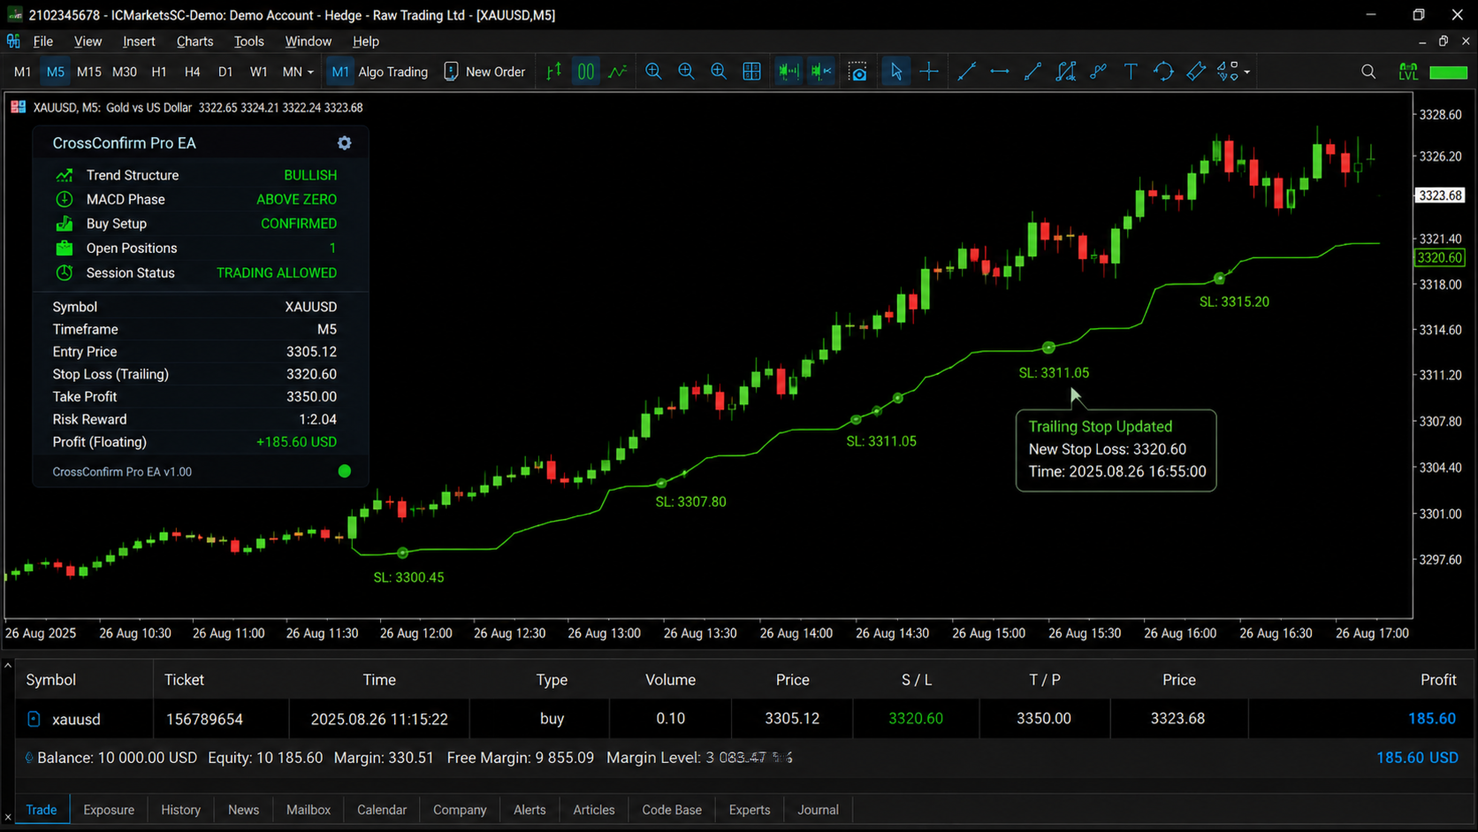Open the shapes tool dropdown arrow
The width and height of the screenshot is (1478, 832).
pos(1246,73)
